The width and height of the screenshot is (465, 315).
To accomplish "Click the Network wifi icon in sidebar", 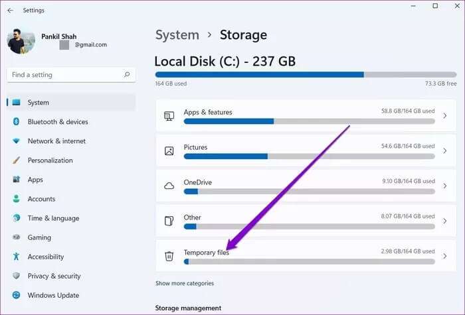I will click(17, 141).
